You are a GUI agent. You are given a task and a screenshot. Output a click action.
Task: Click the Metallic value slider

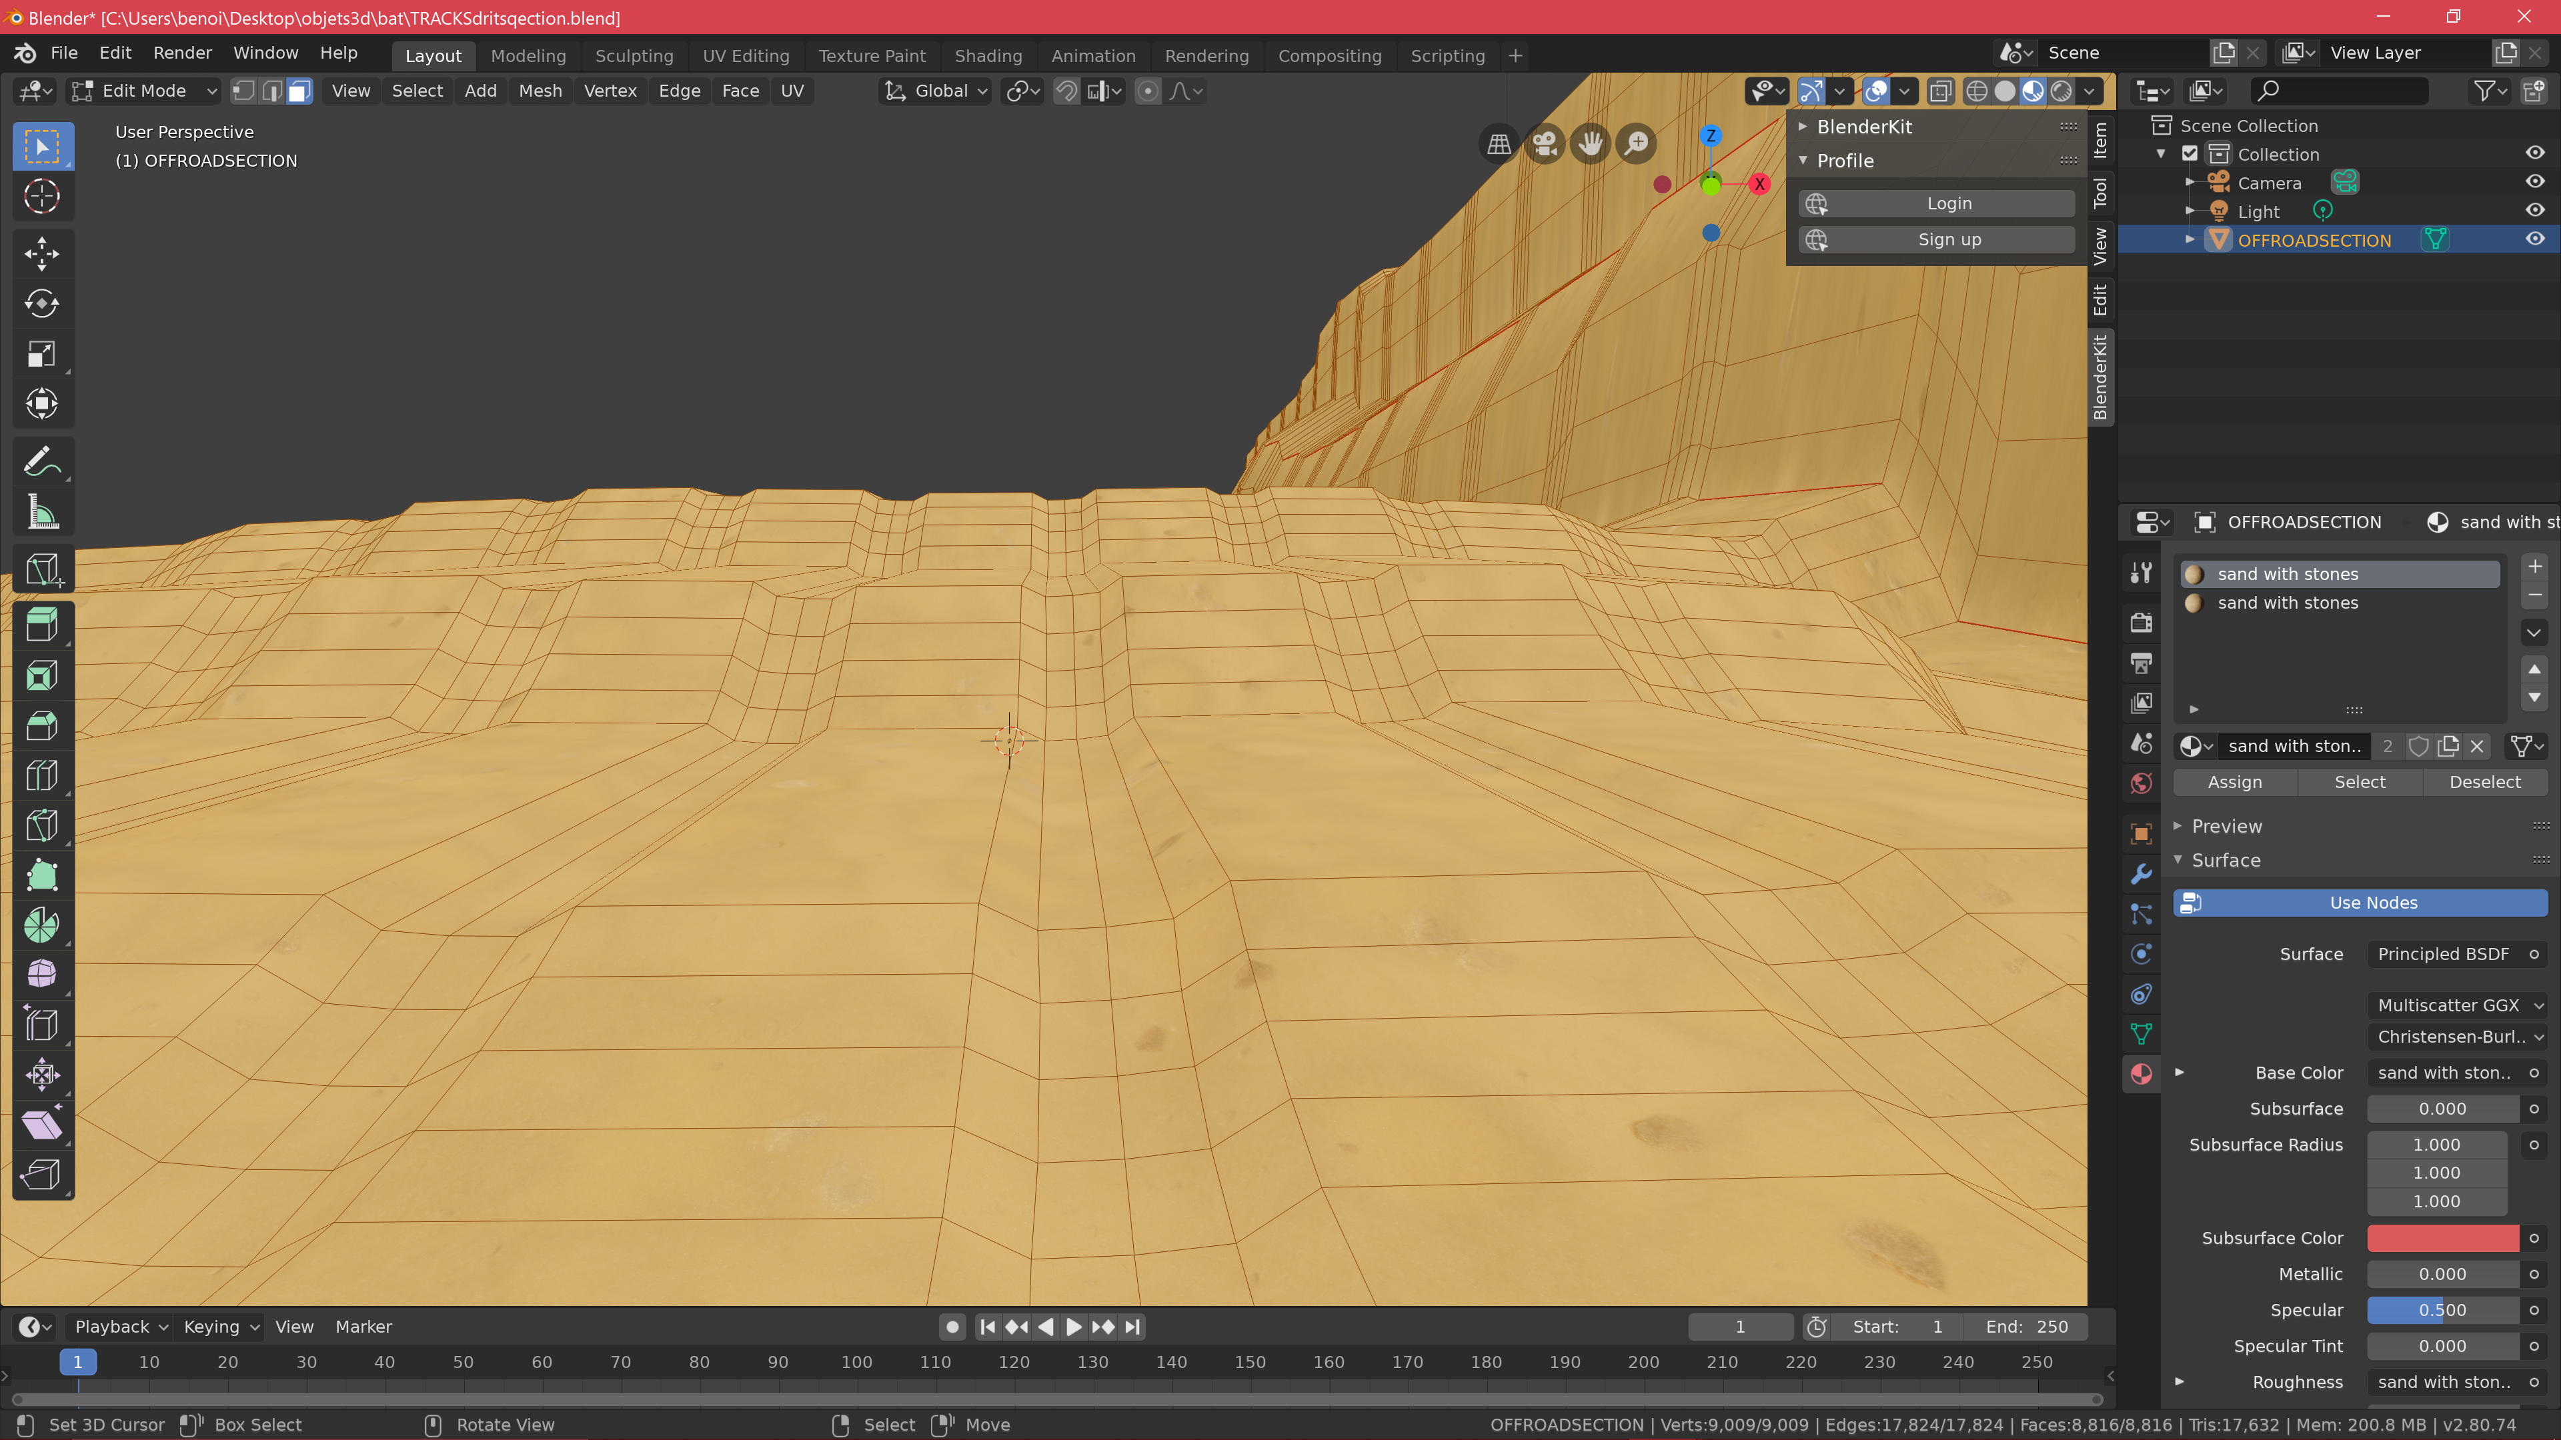(2442, 1274)
